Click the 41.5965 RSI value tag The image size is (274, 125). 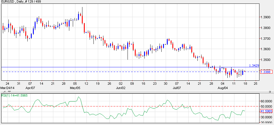[x=266, y=111]
